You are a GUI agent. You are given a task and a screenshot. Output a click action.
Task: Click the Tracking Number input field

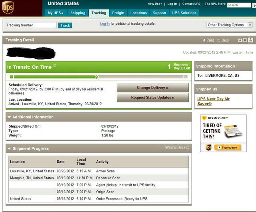tap(31, 25)
